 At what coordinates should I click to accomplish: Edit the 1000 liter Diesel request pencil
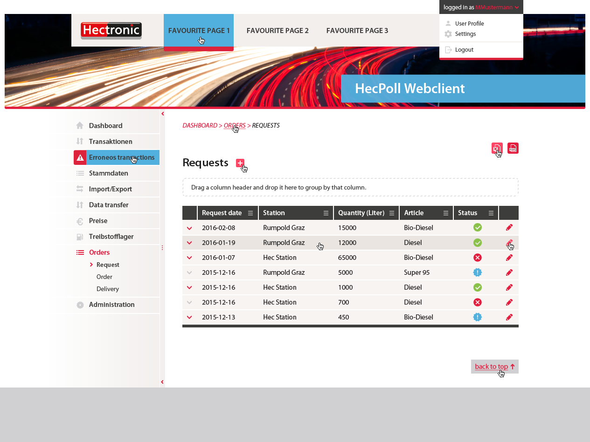[x=509, y=287]
